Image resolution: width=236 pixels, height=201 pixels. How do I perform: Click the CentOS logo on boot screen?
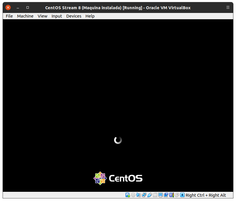point(118,178)
